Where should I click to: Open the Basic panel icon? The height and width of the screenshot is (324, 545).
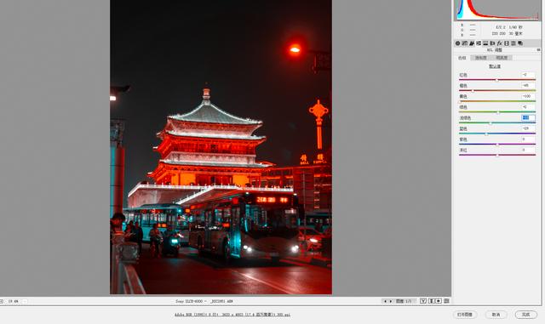(x=458, y=43)
